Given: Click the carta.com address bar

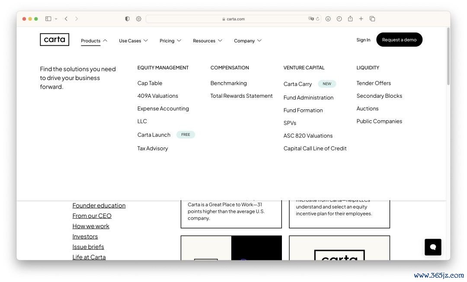Looking at the screenshot, I should coord(233,19).
